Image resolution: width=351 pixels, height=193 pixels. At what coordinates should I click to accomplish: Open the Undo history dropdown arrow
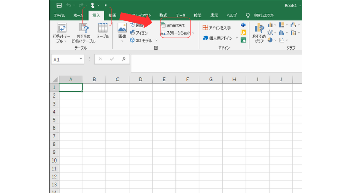(74, 5)
